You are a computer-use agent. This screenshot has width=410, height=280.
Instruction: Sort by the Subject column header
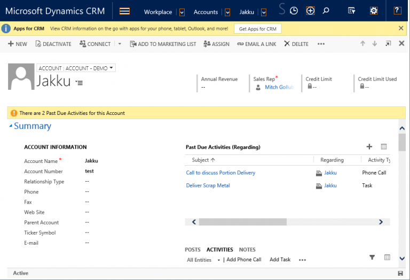[x=203, y=160]
